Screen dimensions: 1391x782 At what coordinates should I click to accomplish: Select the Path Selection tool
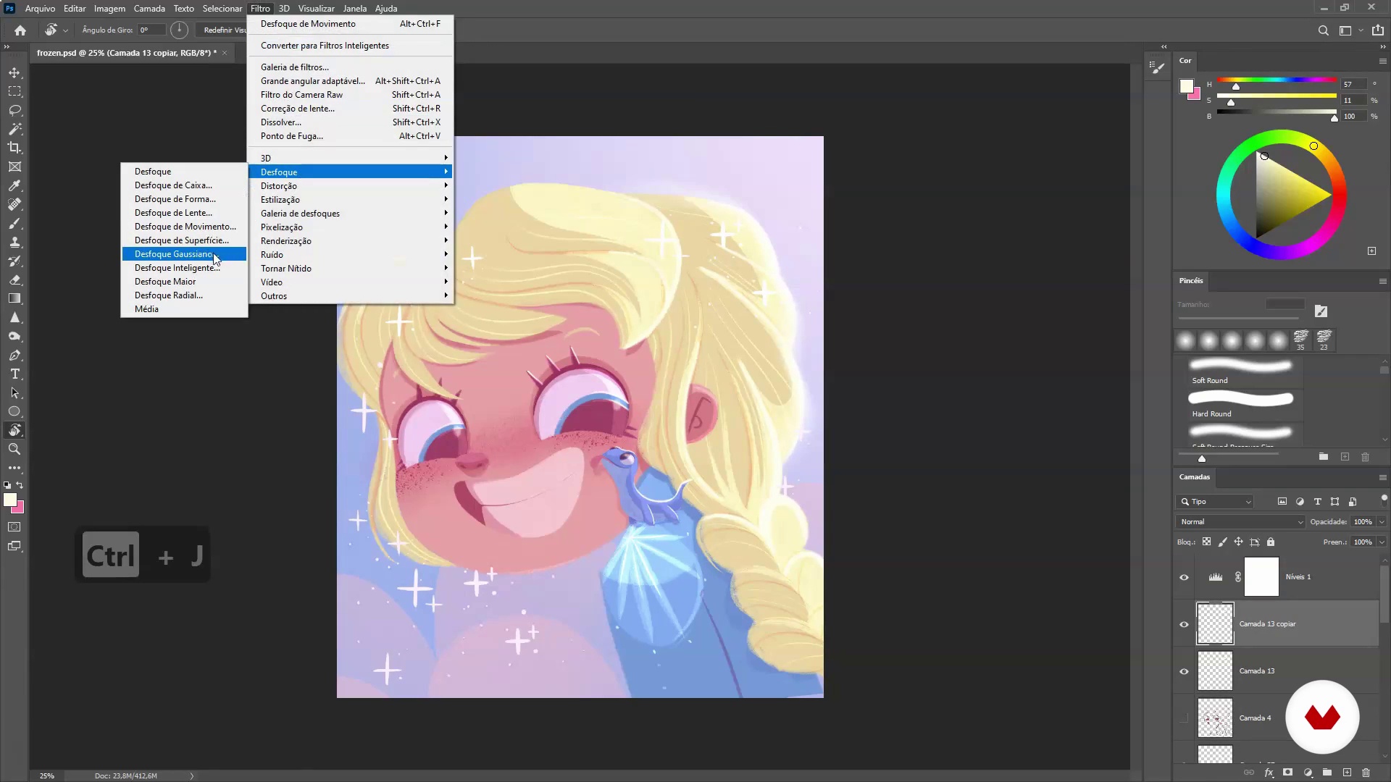pyautogui.click(x=14, y=393)
